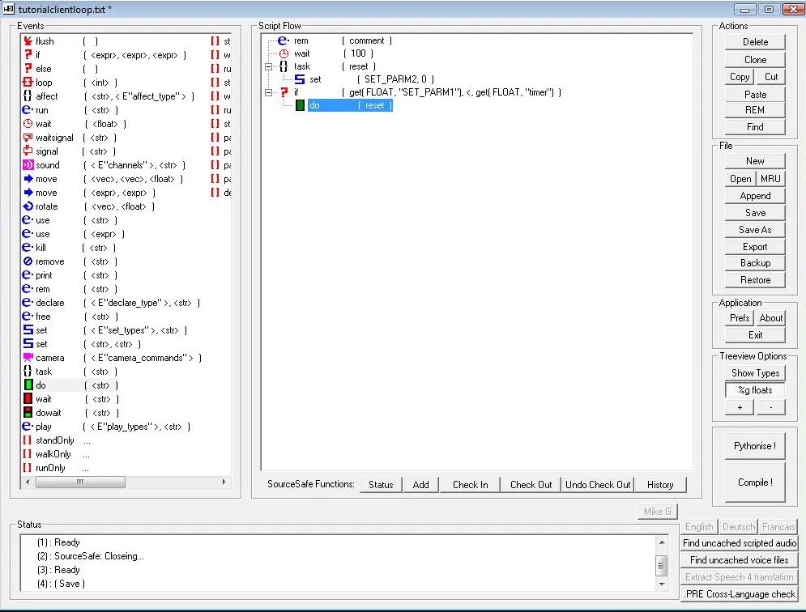This screenshot has height=612, width=806.
Task: Click the Delete action button
Action: tap(755, 42)
